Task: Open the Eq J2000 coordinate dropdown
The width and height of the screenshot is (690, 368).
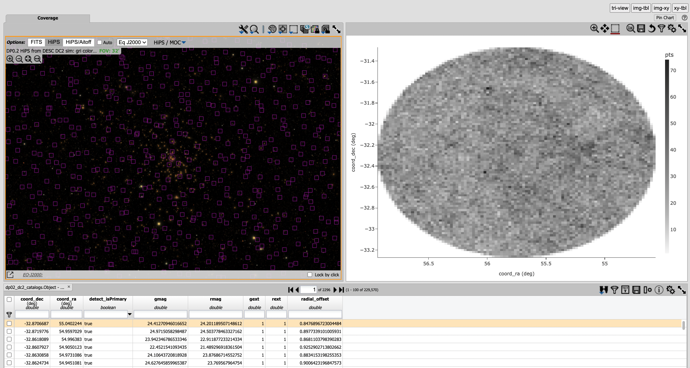Action: [132, 42]
